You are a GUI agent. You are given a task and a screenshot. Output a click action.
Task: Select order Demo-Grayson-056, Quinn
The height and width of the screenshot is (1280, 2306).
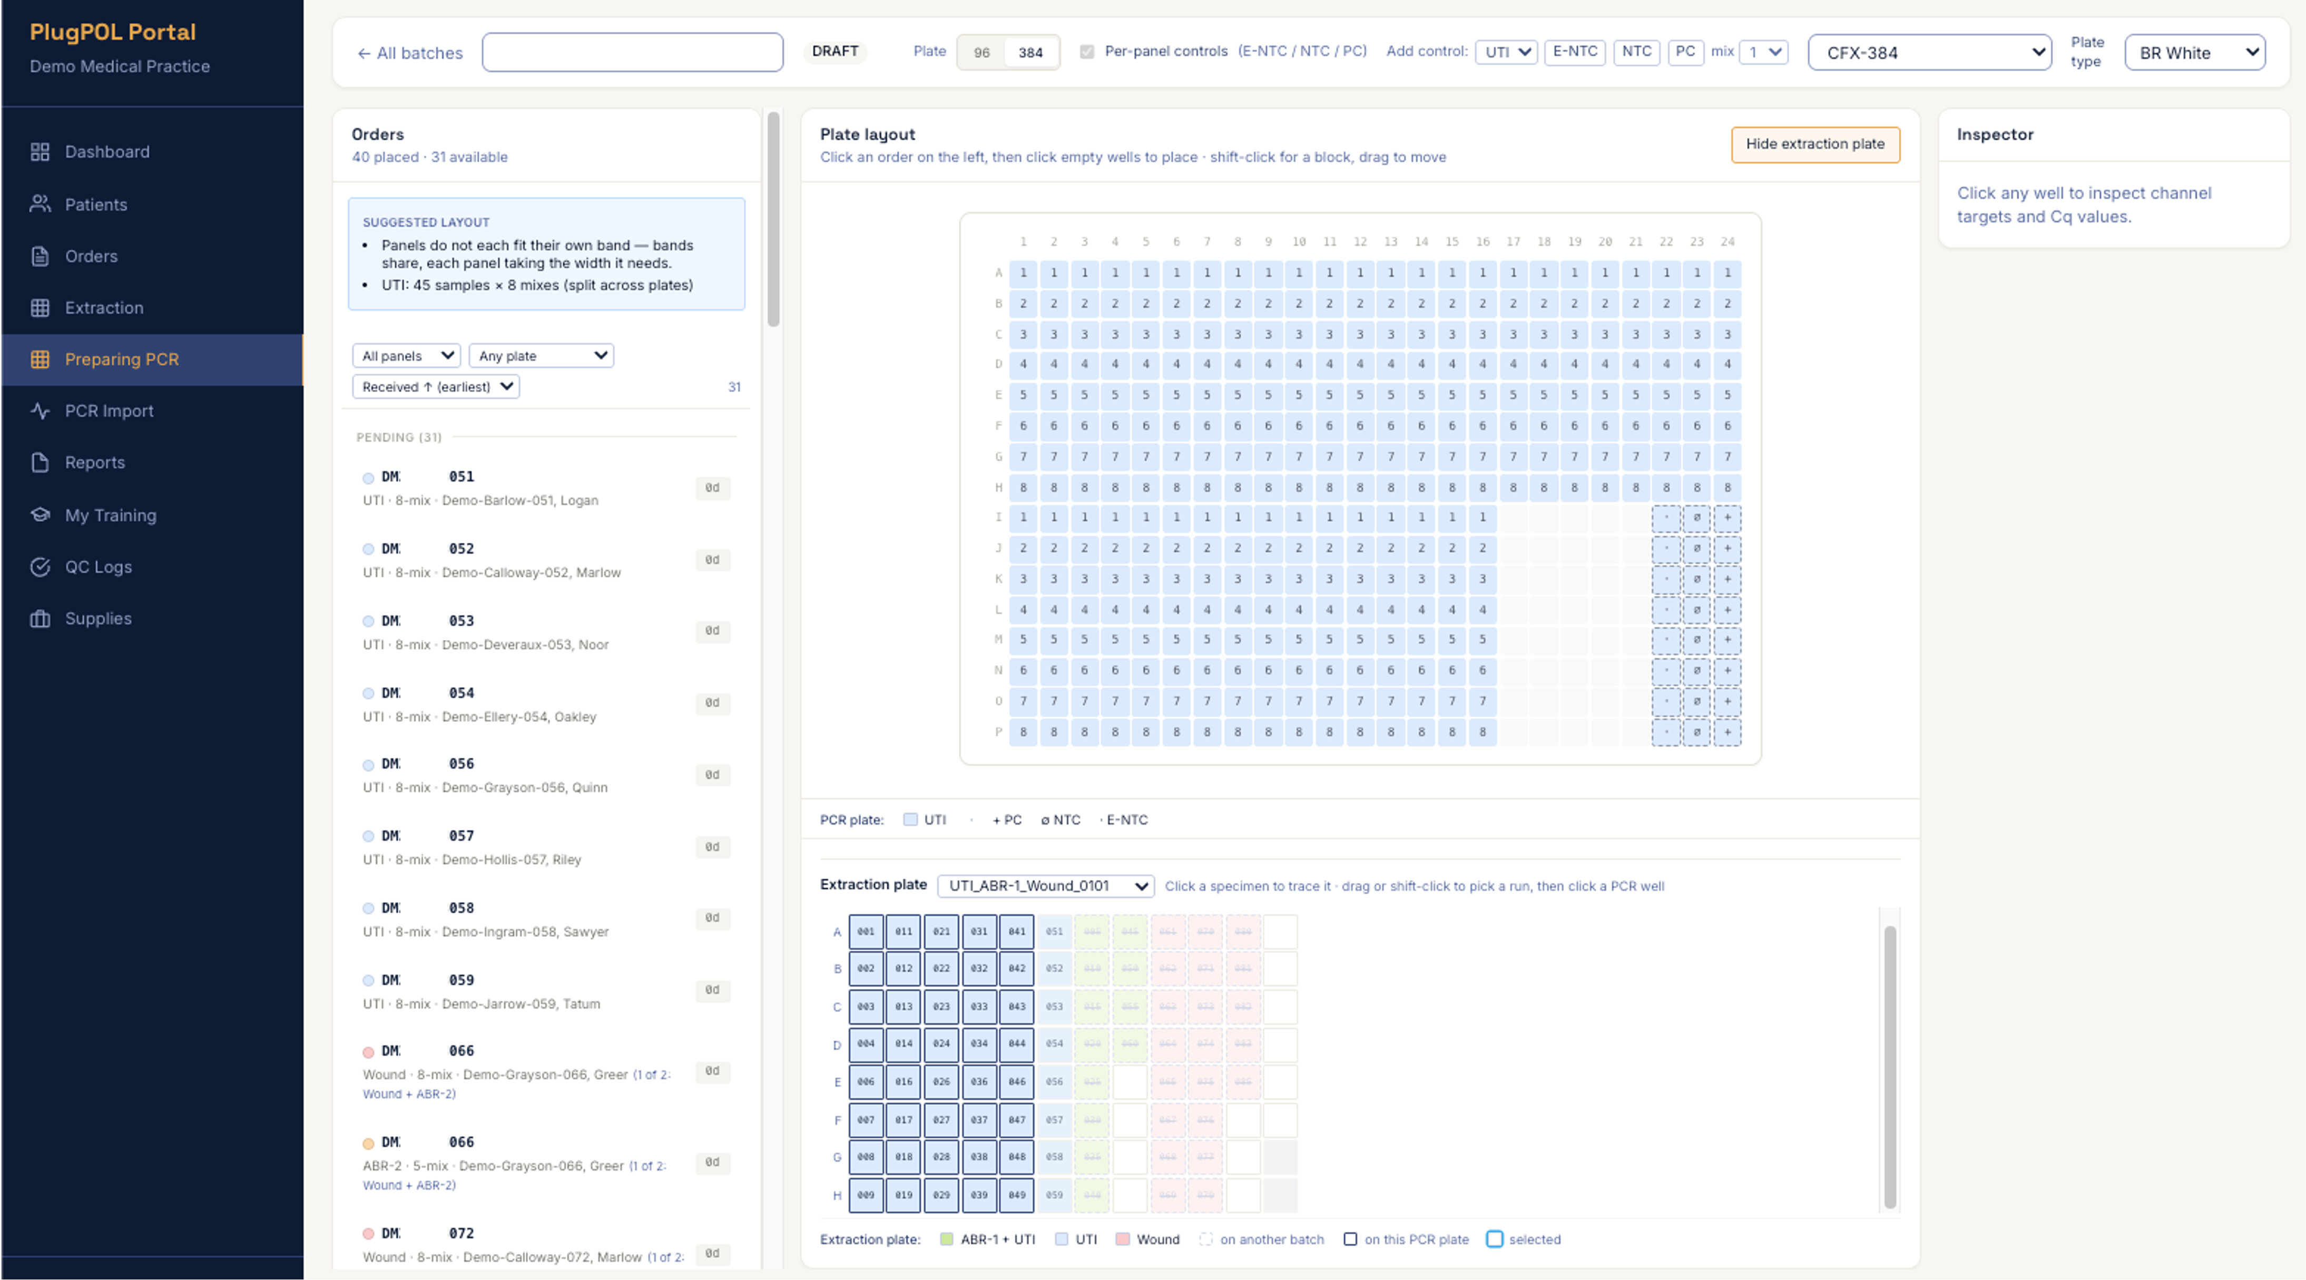[x=546, y=775]
